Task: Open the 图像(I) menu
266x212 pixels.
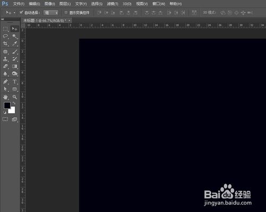Action: (49, 4)
